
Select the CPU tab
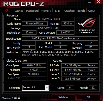coord(8,10)
